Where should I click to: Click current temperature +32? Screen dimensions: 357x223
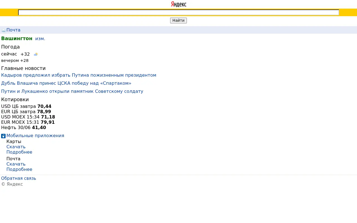click(25, 54)
